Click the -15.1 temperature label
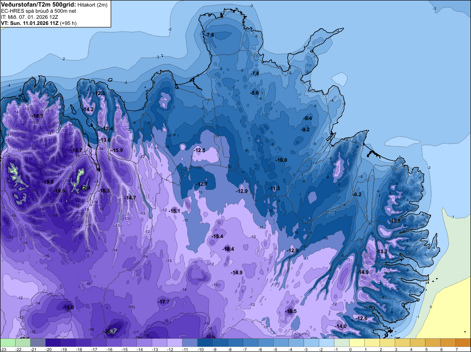The height and width of the screenshot is (352, 471). point(174,211)
